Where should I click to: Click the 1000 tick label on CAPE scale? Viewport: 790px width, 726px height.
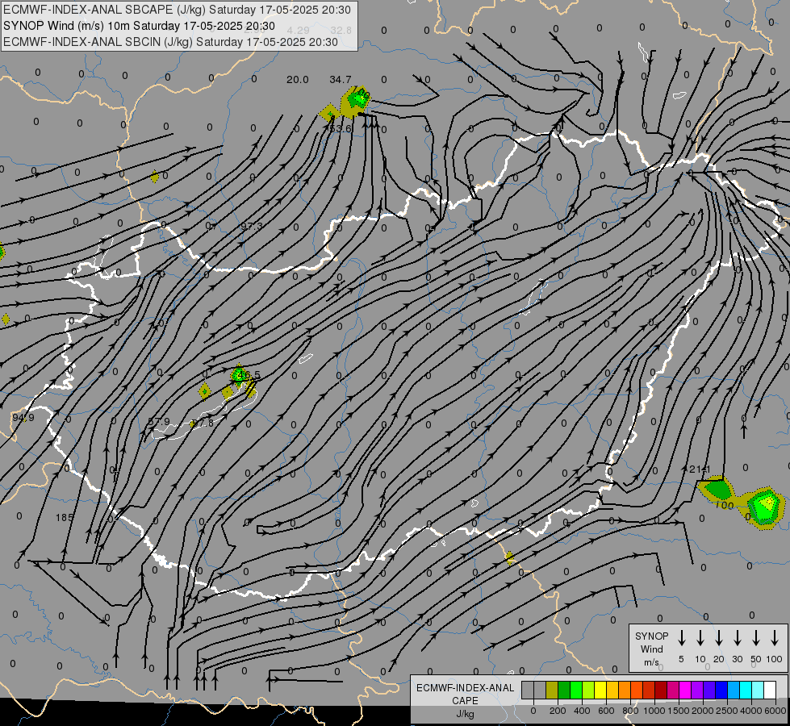pos(654,711)
